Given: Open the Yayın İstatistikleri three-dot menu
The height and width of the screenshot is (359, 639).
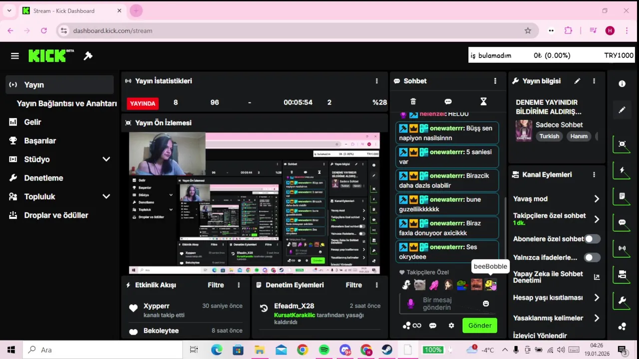Looking at the screenshot, I should click(377, 81).
